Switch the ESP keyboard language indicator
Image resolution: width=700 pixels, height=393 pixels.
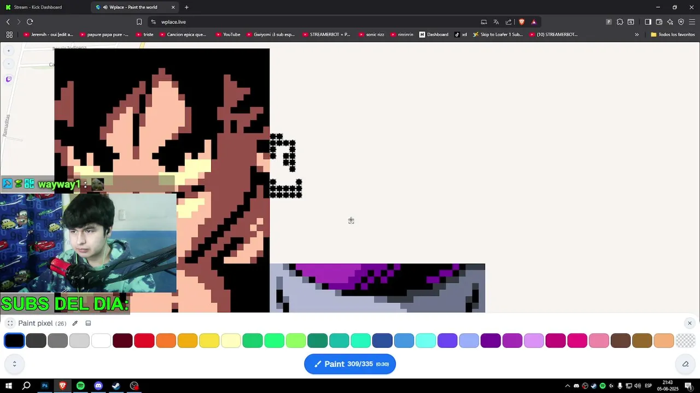[x=649, y=386]
